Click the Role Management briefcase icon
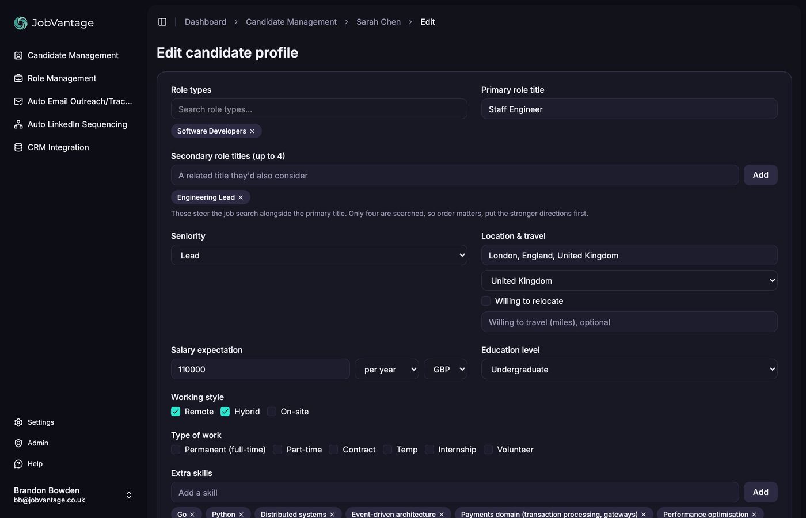806x518 pixels. pyautogui.click(x=18, y=78)
